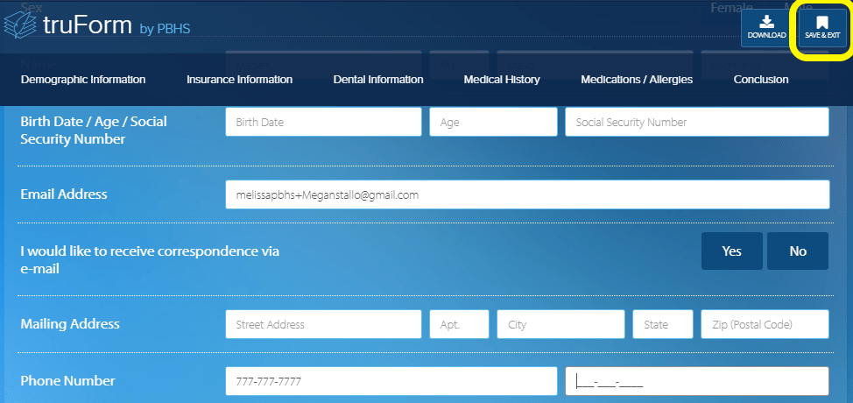Click the "by PBHS" text

click(166, 29)
